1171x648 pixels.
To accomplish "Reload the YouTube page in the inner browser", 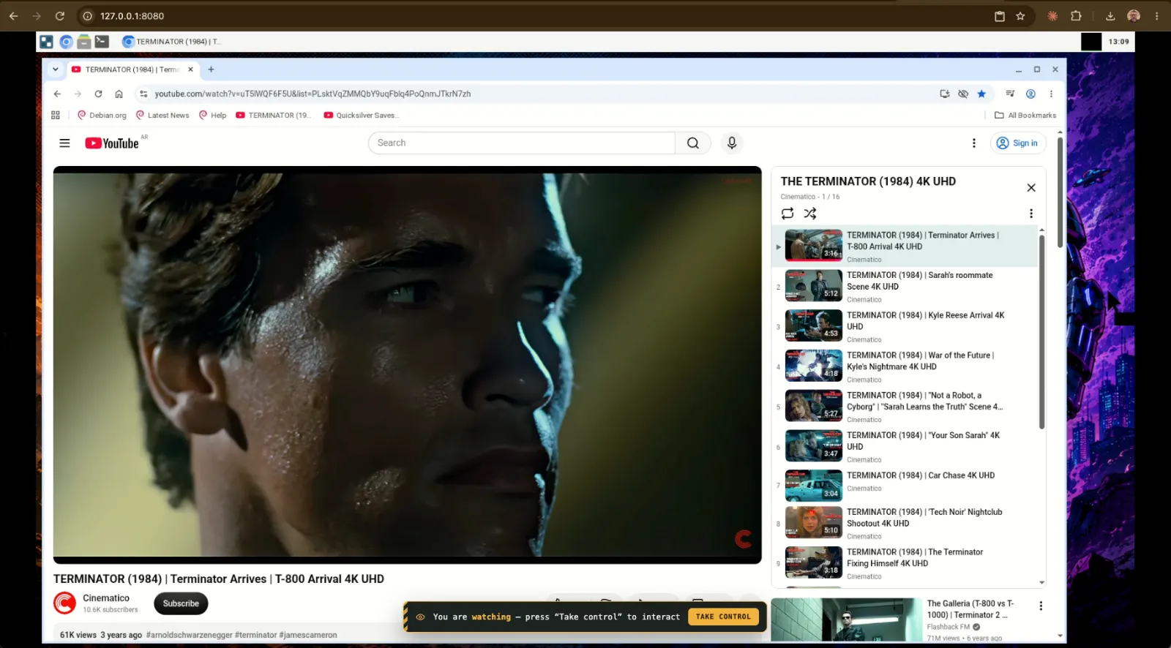I will (x=98, y=94).
